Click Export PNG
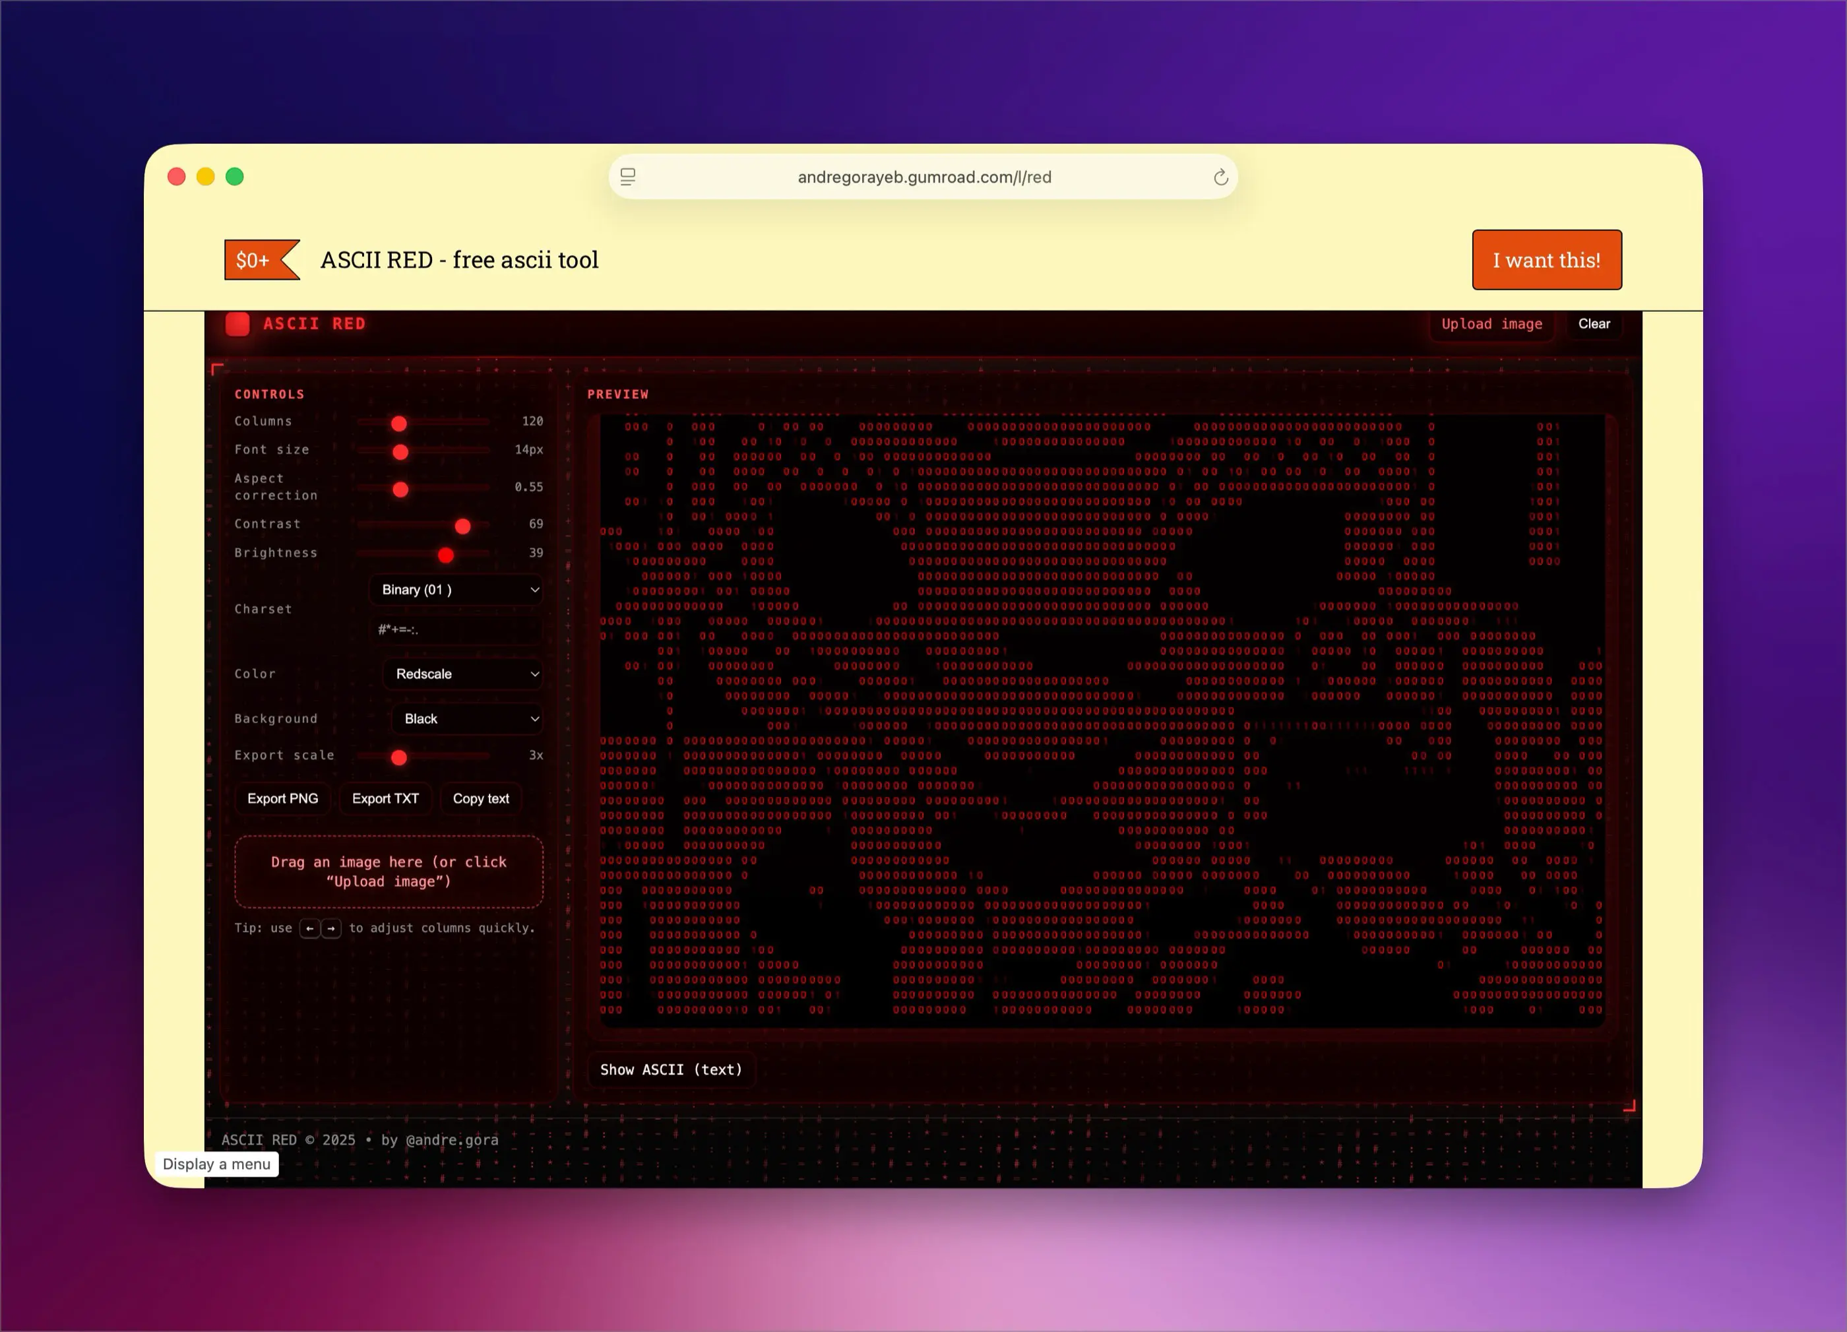Screen dimensions: 1847x1332 [282, 798]
